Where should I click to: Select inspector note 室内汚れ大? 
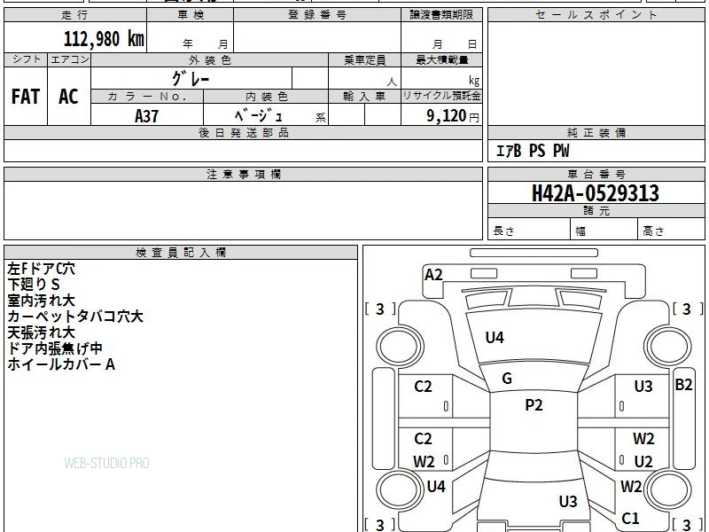tap(41, 301)
